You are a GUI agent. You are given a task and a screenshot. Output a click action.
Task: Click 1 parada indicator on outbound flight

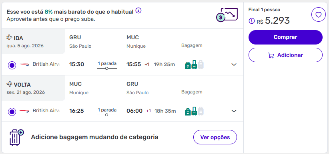tap(107, 65)
